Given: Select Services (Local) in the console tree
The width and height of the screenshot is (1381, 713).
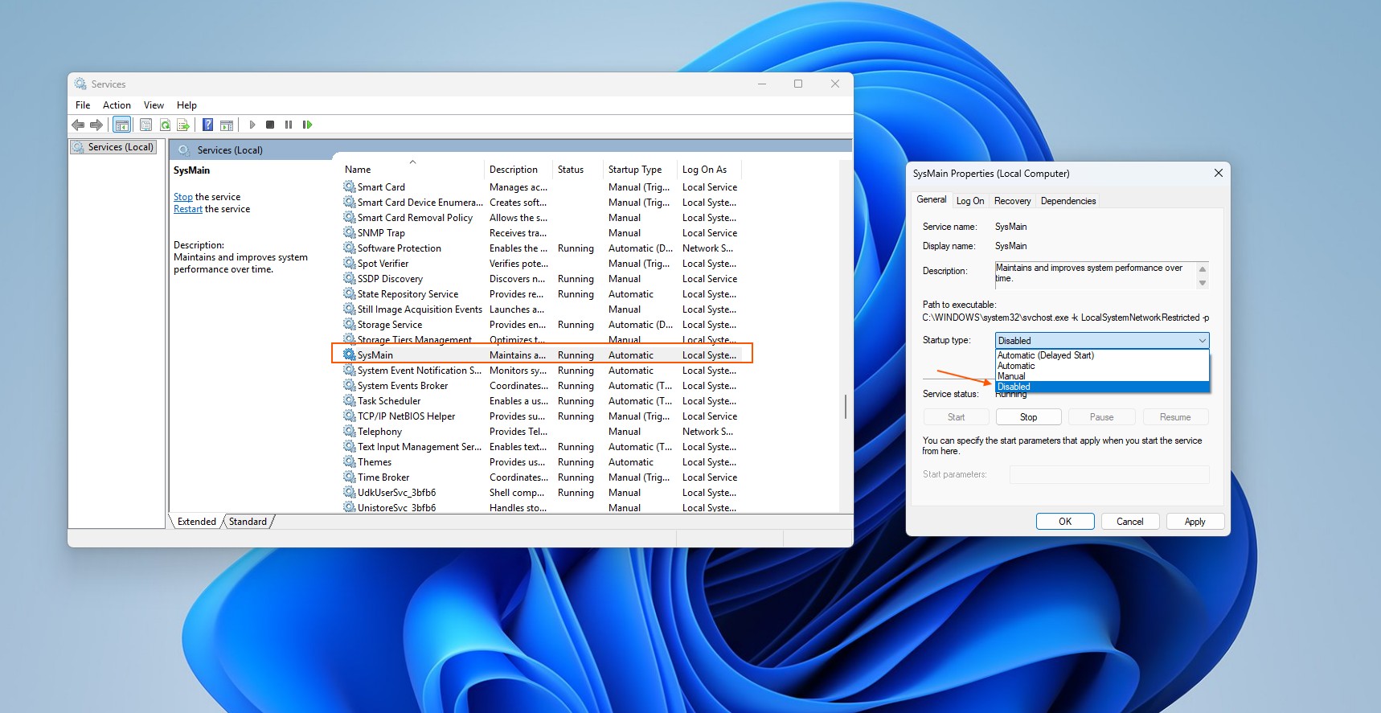Looking at the screenshot, I should 113,147.
